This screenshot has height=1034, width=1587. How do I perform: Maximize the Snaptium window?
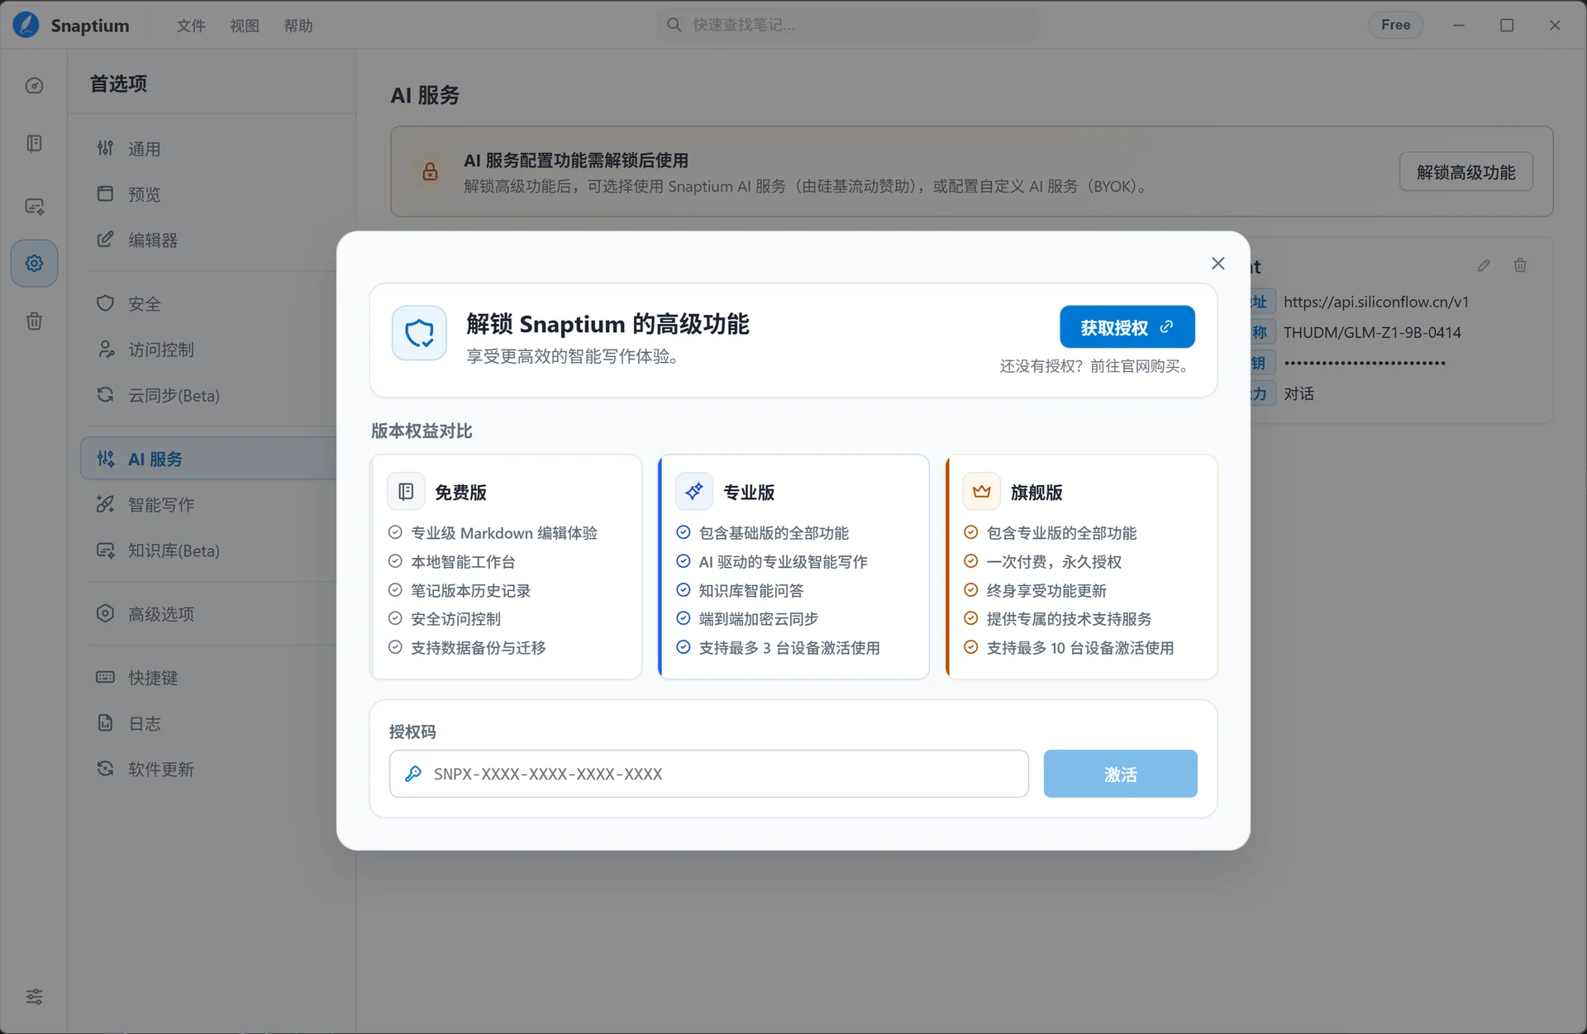click(x=1507, y=25)
